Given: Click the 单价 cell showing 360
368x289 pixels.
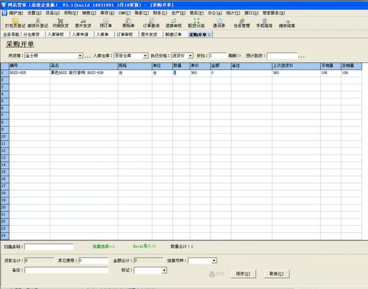Looking at the screenshot, I should point(200,73).
